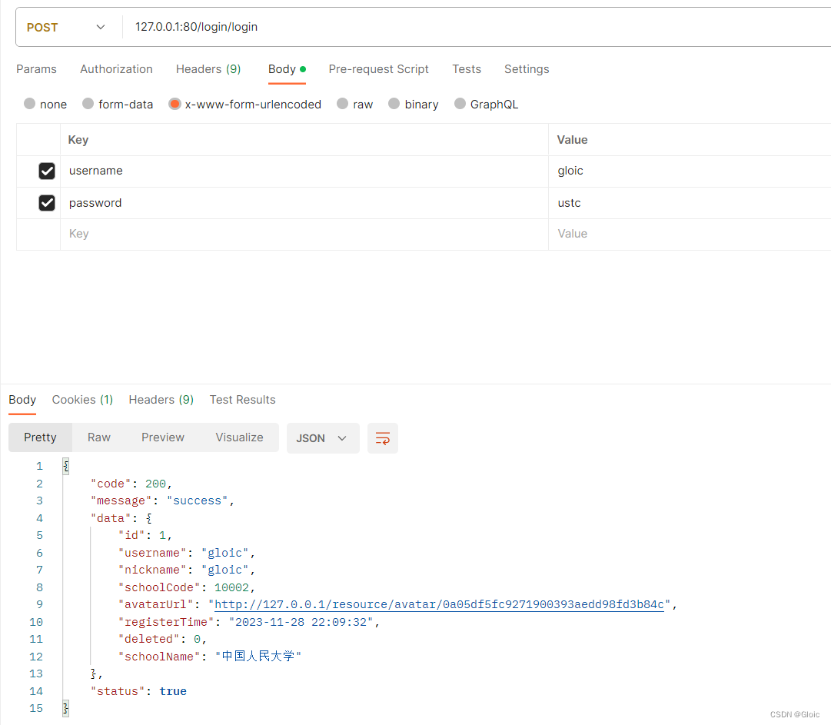
Task: Open the Test Results tab
Action: (242, 400)
